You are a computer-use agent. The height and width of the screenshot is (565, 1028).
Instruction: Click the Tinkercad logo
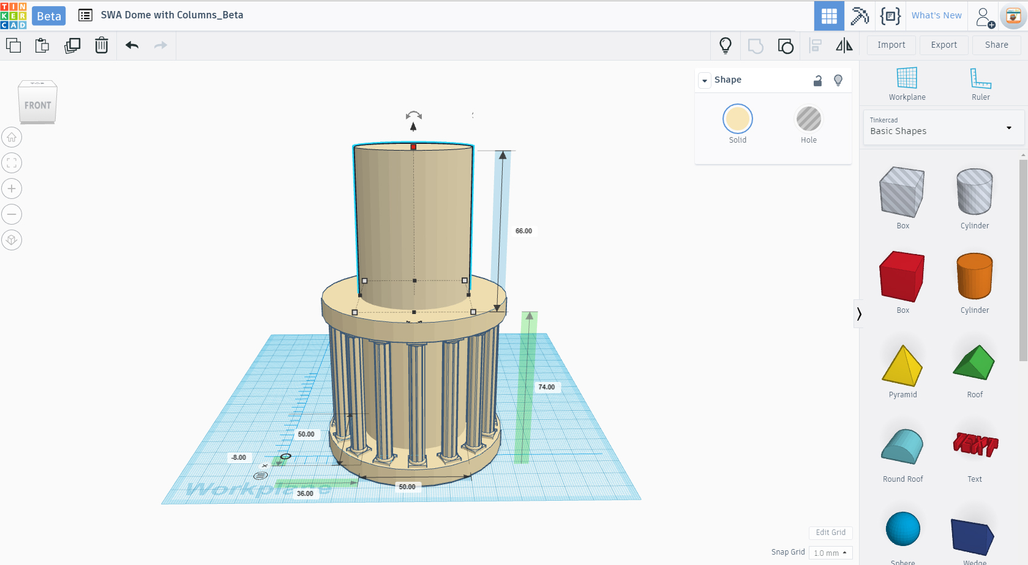pyautogui.click(x=13, y=15)
